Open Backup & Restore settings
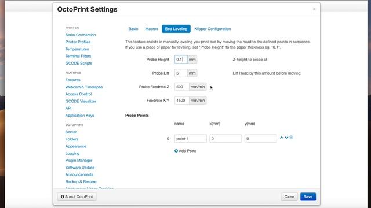371x208 pixels. 81,181
